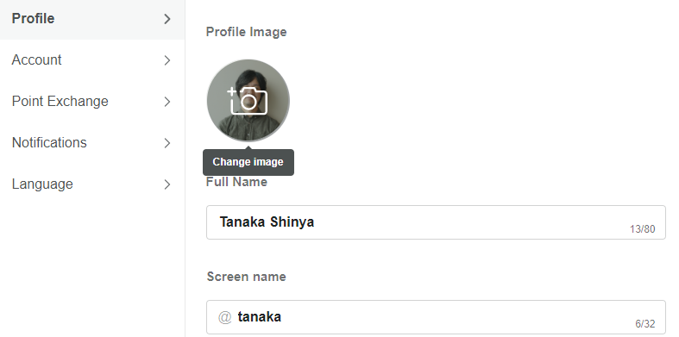This screenshot has height=337, width=679.
Task: Go to Account settings
Action: coord(92,60)
